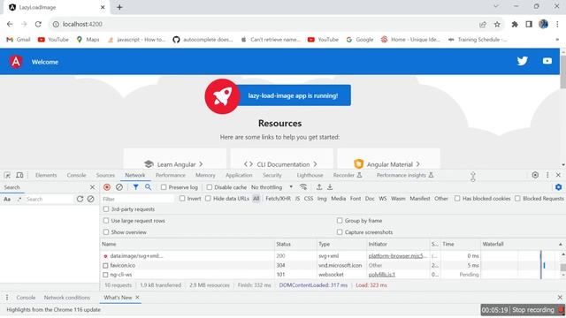Activate the DevTools inspect element picker
Screen dimensions: 566x318
(7, 175)
